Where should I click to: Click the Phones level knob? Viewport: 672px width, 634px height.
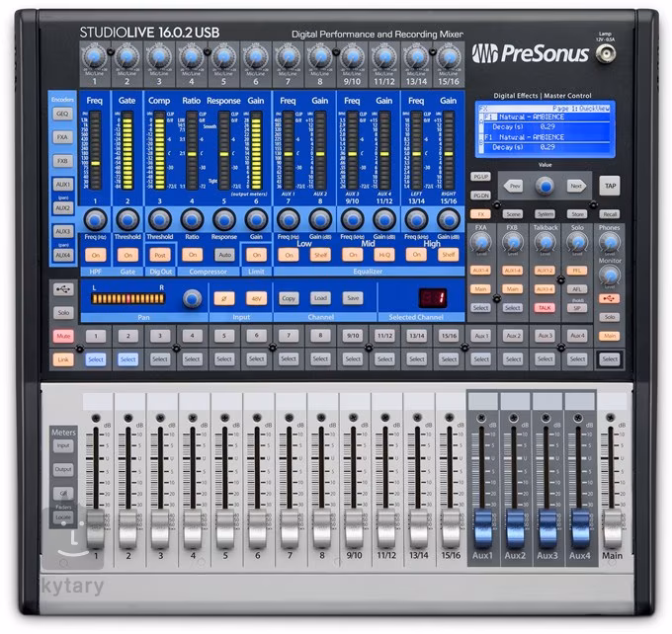pos(610,241)
